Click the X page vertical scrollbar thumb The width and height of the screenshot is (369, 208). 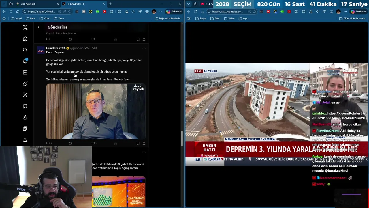[x=182, y=139]
